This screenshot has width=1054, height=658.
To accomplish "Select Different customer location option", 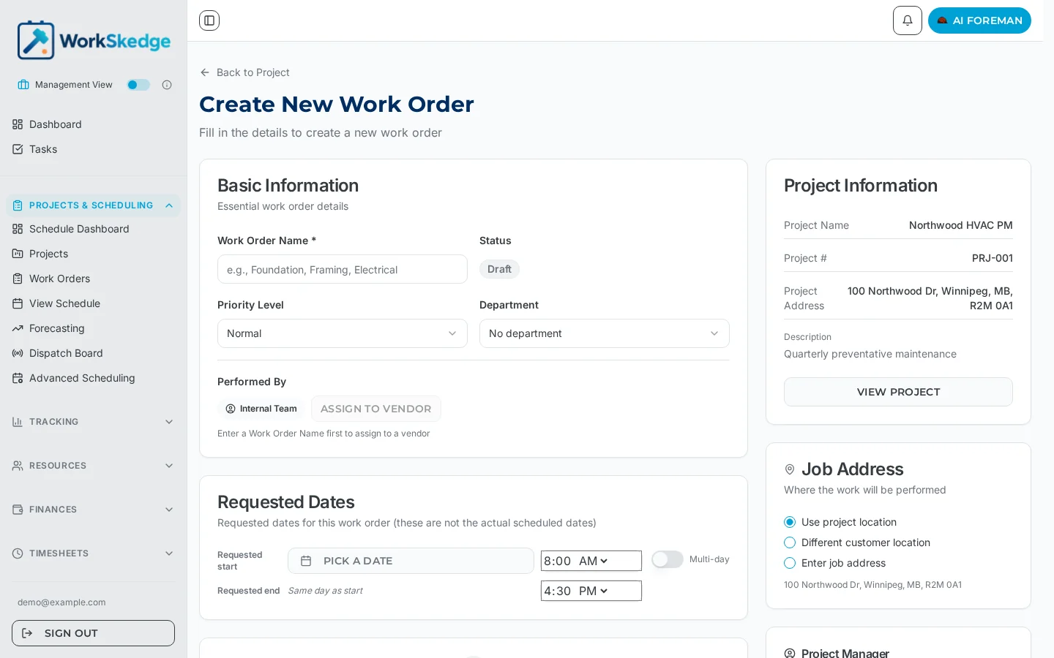I will point(790,542).
